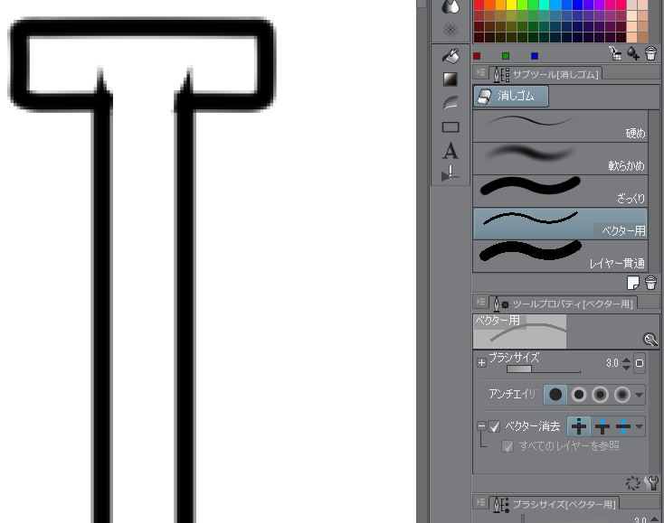The width and height of the screenshot is (664, 523).
Task: Collapse the ベクター消去 minus button
Action: [x=481, y=425]
